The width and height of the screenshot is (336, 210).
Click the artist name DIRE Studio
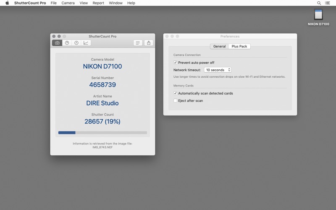[x=102, y=103]
